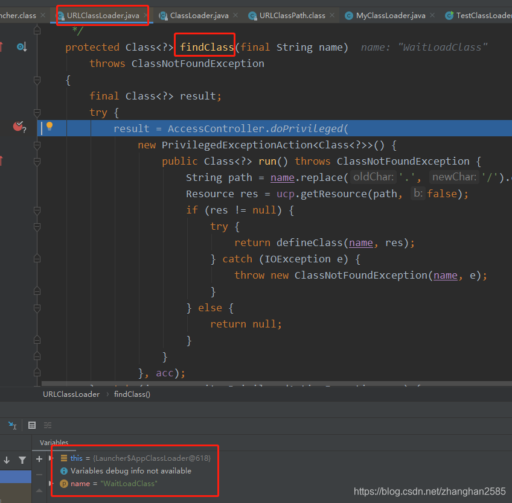Remove a watch with the minus icon
The width and height of the screenshot is (512, 503).
click(x=39, y=475)
